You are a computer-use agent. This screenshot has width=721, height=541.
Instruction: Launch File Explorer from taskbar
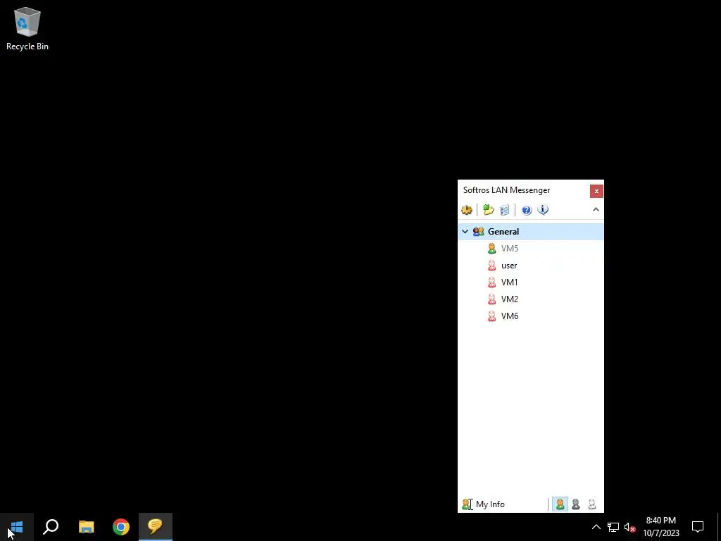[x=86, y=527]
